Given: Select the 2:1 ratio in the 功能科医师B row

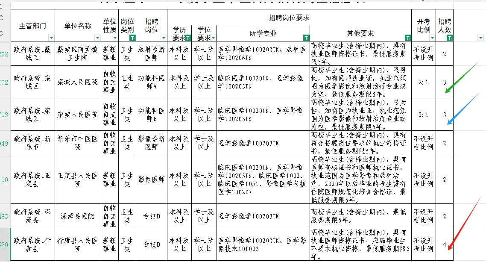Looking at the screenshot, I should point(423,115).
